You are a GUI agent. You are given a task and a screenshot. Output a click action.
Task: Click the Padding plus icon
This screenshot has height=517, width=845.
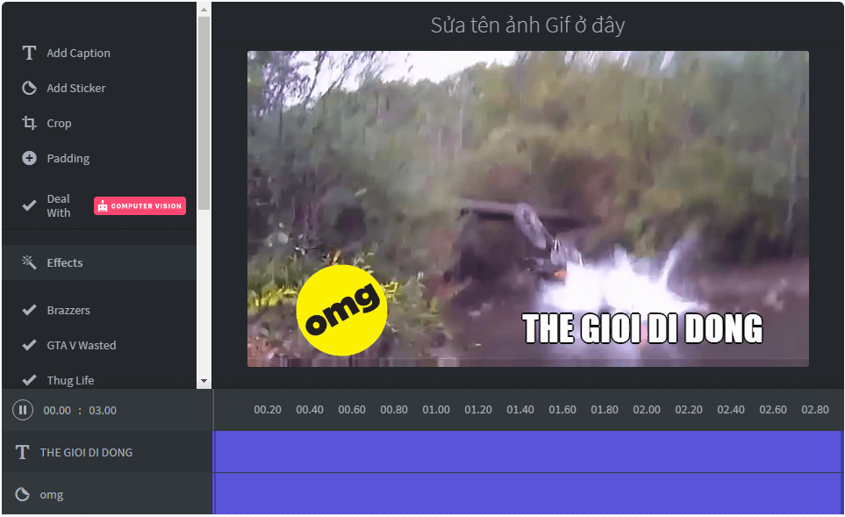[29, 158]
